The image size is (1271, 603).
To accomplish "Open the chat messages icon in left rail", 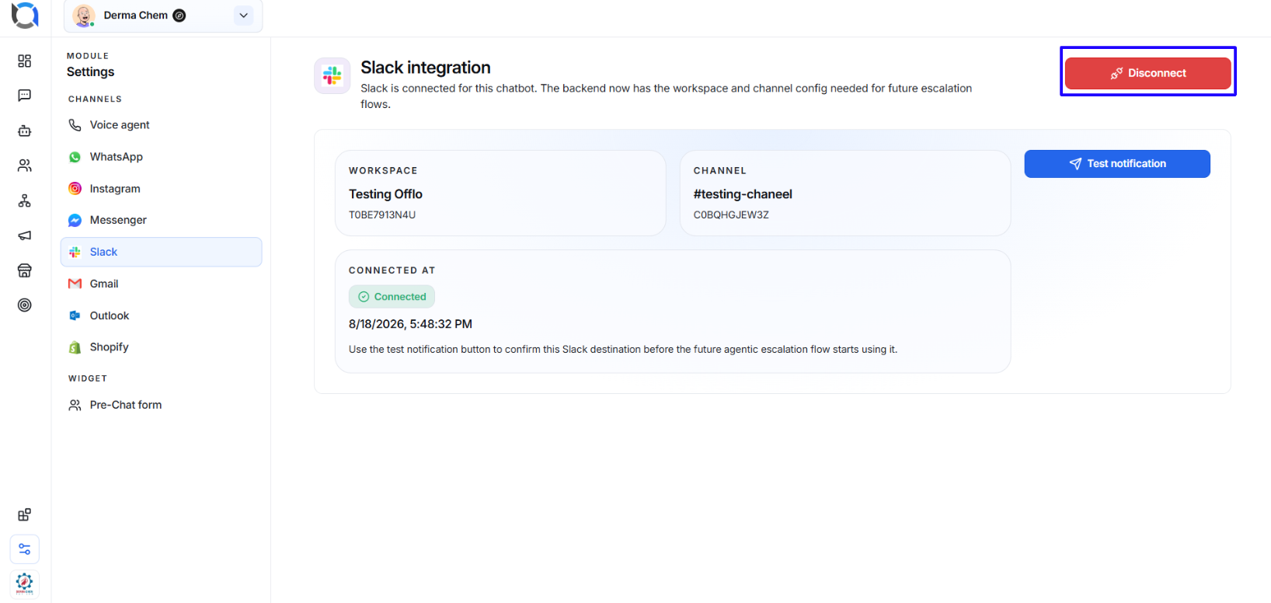I will (25, 96).
